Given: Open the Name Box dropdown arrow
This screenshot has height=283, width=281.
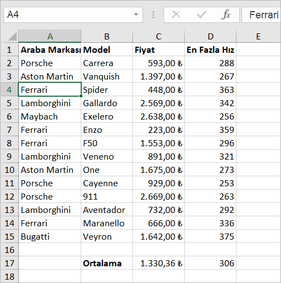Looking at the screenshot, I should coord(136,14).
